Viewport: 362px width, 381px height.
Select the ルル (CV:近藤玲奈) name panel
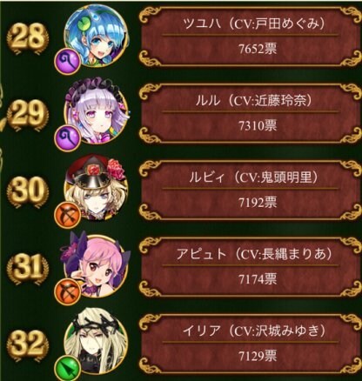point(250,114)
